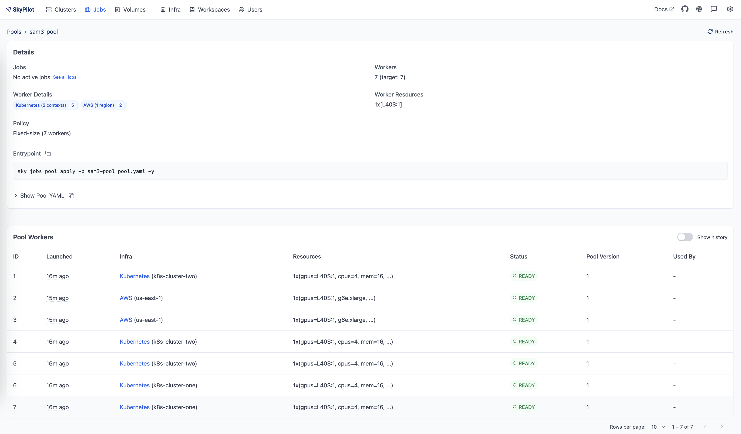Click Pools in the breadcrumb trail
Screen dimensions: 741x434
(x=14, y=31)
